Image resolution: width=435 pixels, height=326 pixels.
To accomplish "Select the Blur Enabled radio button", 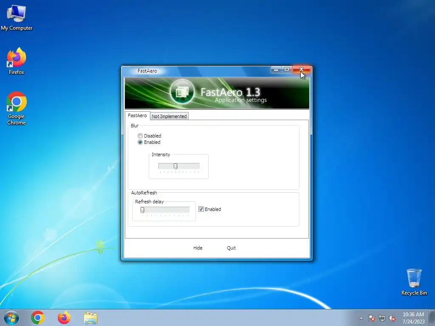I will 140,142.
